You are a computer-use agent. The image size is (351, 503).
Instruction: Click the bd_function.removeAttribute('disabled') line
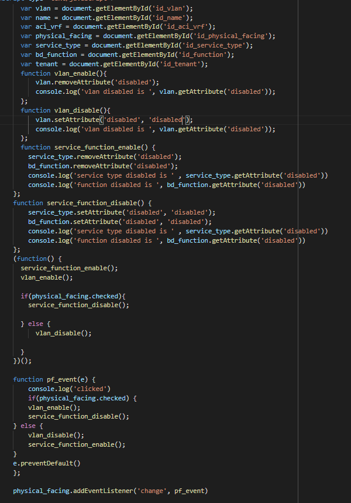pos(103,166)
